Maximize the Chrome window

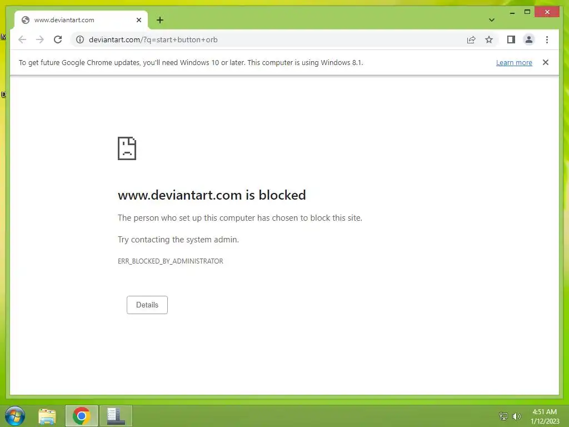point(527,12)
